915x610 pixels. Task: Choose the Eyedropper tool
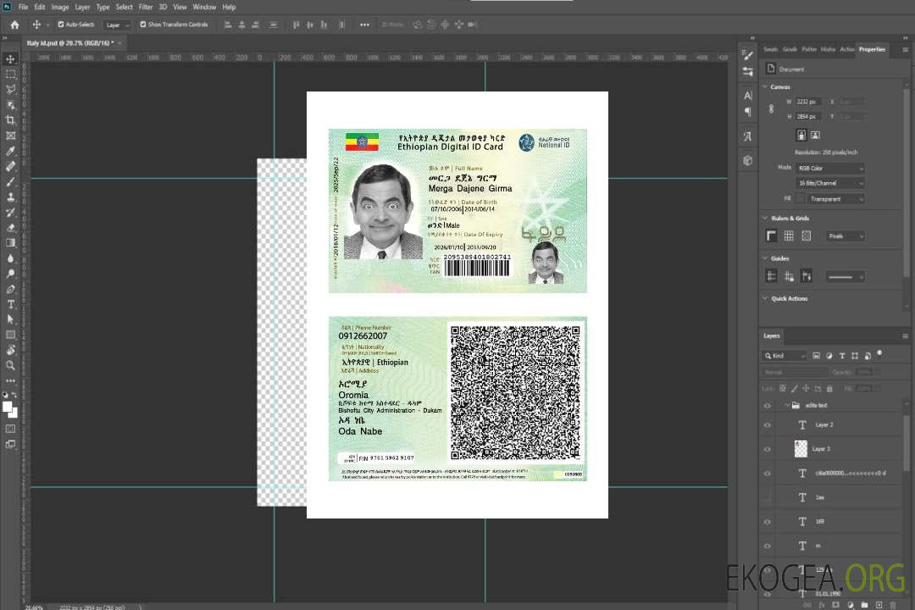[10, 151]
